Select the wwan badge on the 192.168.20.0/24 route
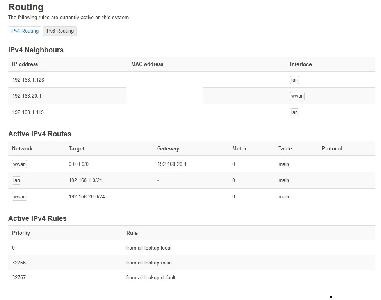The width and height of the screenshot is (381, 300). click(19, 196)
